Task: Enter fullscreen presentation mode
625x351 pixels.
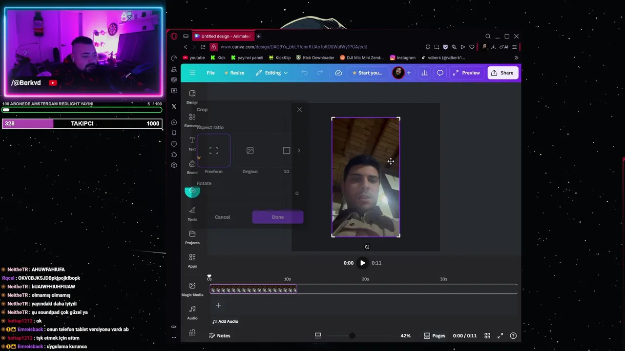Action: pos(500,335)
